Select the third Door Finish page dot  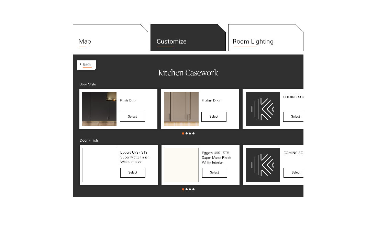click(190, 189)
